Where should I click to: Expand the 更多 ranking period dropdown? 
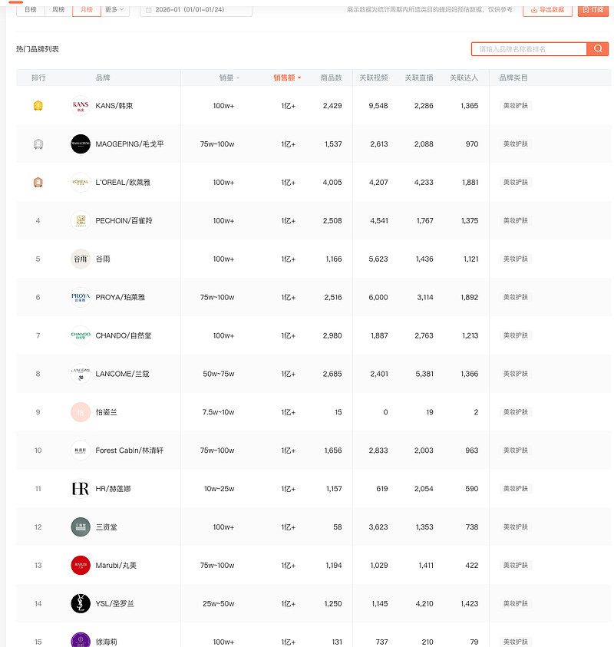point(114,9)
